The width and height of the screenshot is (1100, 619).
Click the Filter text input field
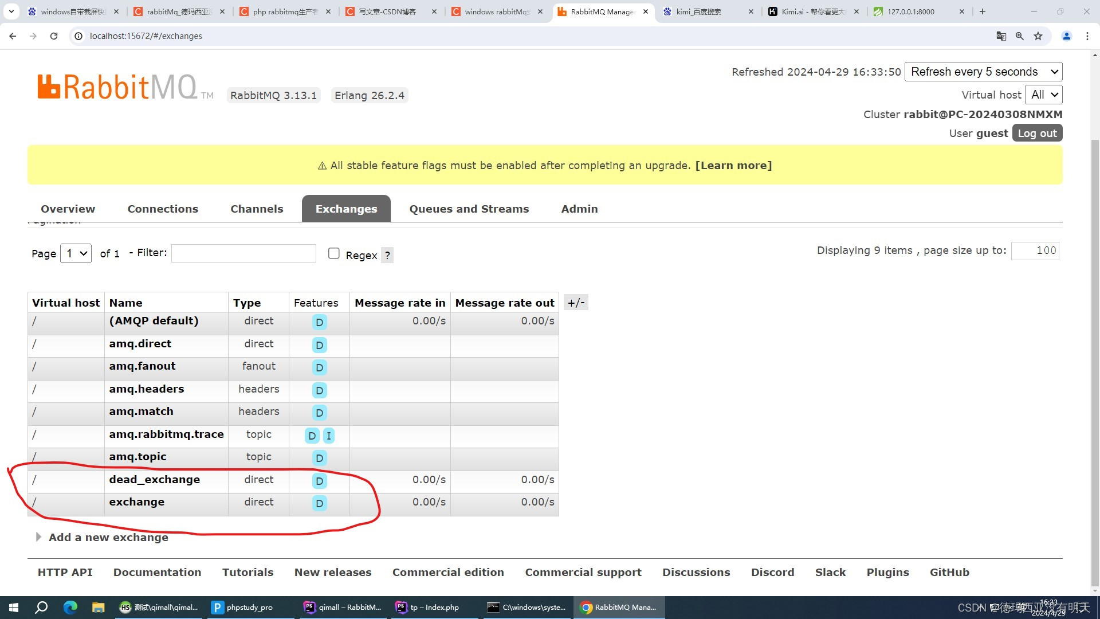click(x=243, y=253)
